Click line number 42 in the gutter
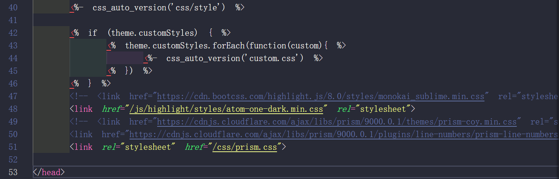559x179 pixels. click(13, 33)
